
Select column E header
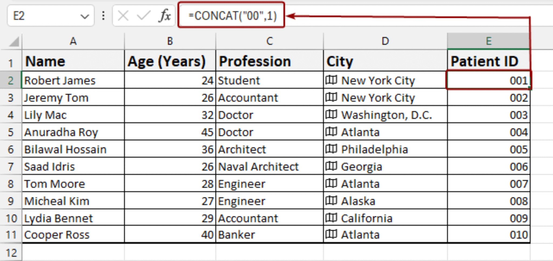tap(488, 41)
